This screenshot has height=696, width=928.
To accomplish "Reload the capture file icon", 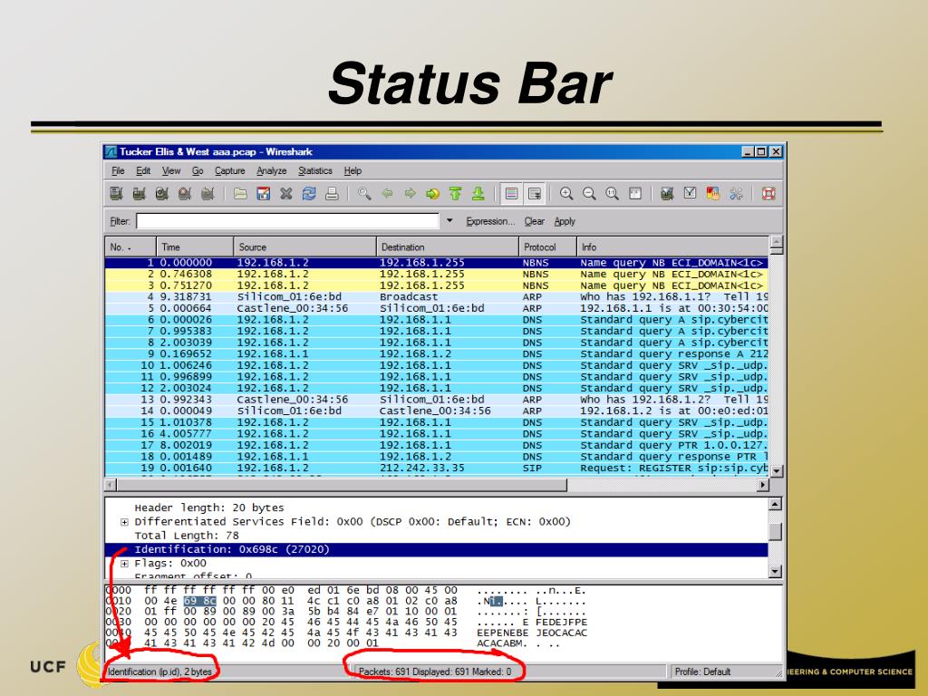I will click(x=309, y=194).
